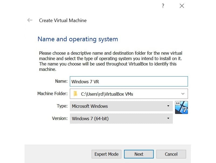The image size is (216, 163).
Task: Cancel the virtual machine wizard
Action: pyautogui.click(x=171, y=154)
